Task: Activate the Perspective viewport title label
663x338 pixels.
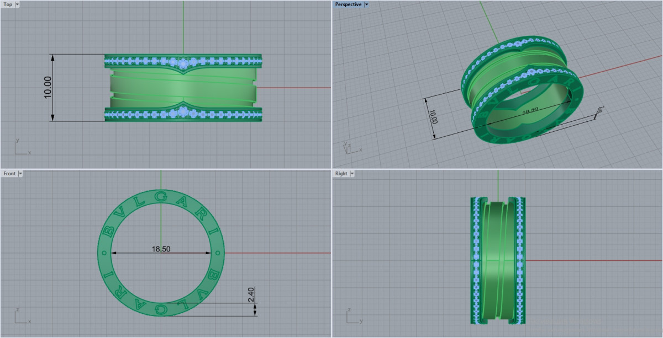Action: point(348,4)
